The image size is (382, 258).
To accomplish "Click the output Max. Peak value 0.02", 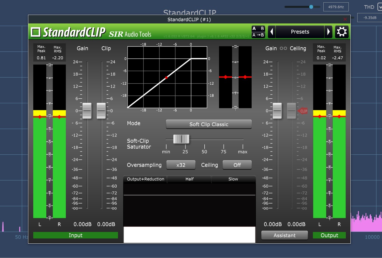I will (x=321, y=58).
